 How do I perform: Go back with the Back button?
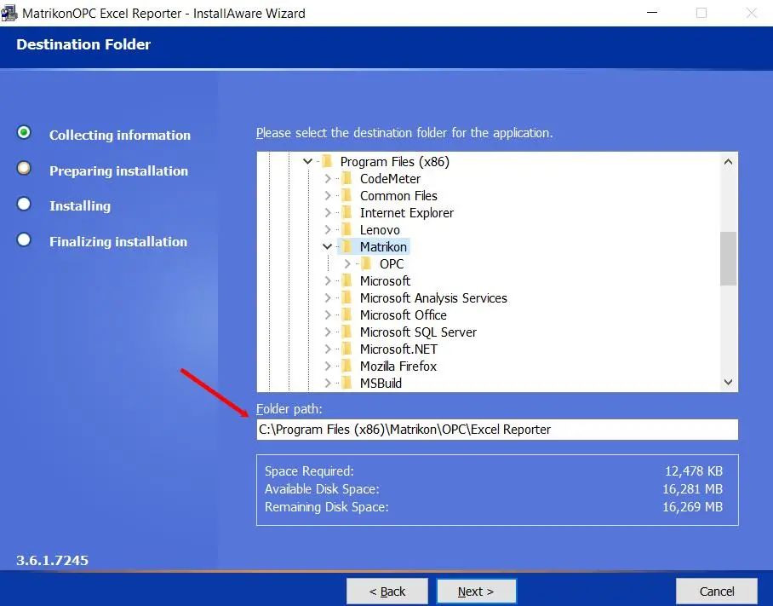[387, 592]
